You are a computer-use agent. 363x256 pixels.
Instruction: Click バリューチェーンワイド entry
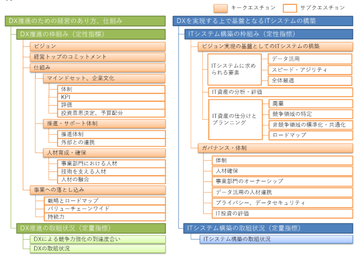(x=104, y=209)
